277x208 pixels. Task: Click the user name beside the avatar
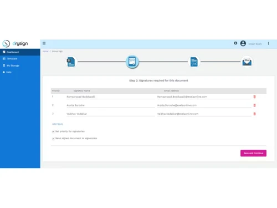point(255,44)
